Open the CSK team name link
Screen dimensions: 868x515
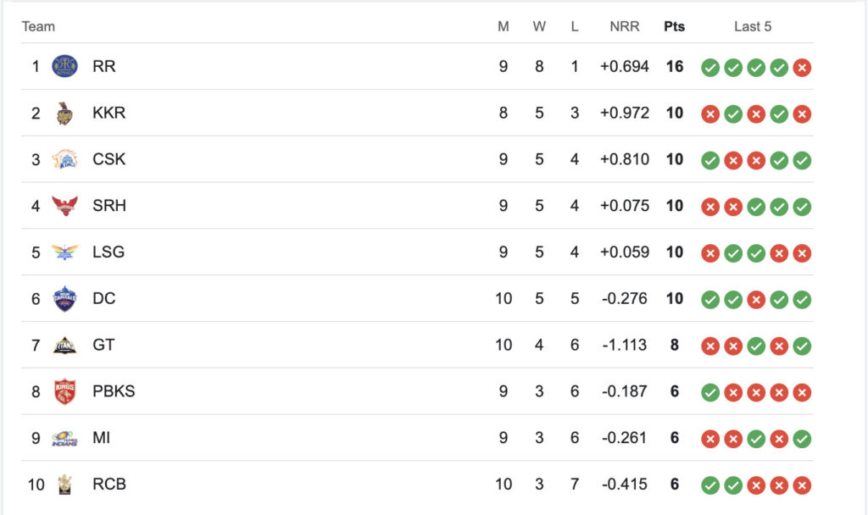(109, 159)
